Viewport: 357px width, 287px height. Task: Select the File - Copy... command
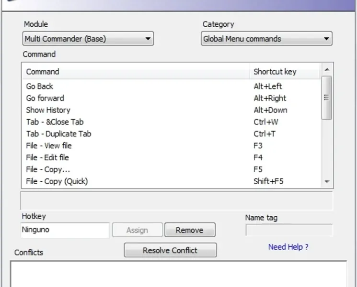pyautogui.click(x=48, y=169)
